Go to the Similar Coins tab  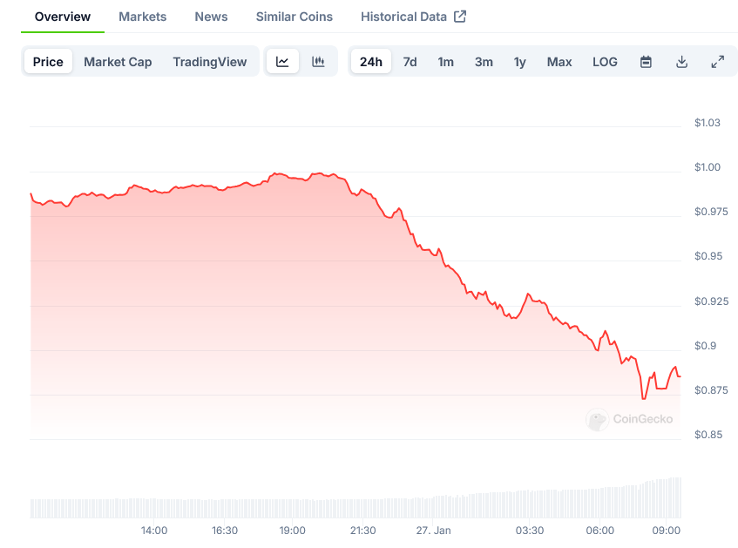294,17
